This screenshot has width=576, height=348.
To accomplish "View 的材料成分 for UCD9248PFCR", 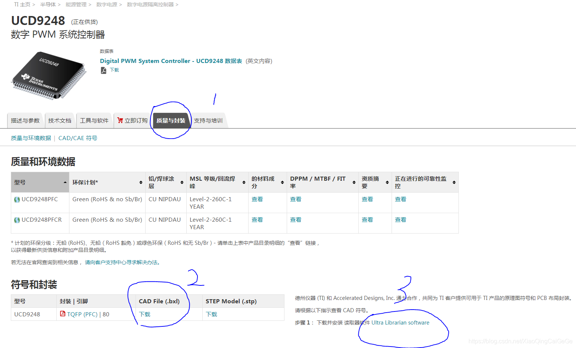I will click(257, 220).
